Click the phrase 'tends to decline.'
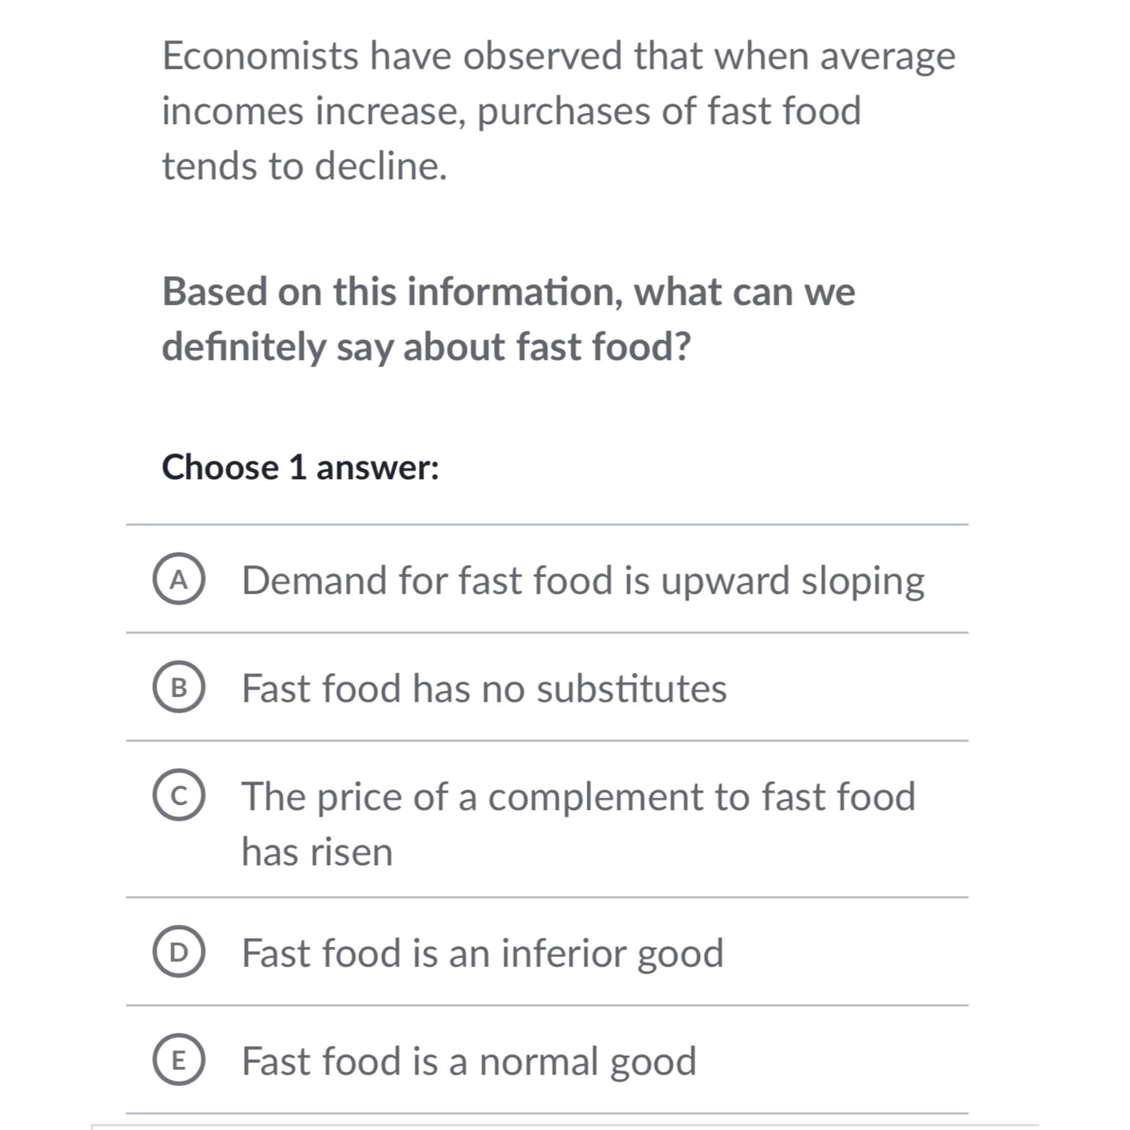This screenshot has width=1130, height=1130. 304,166
